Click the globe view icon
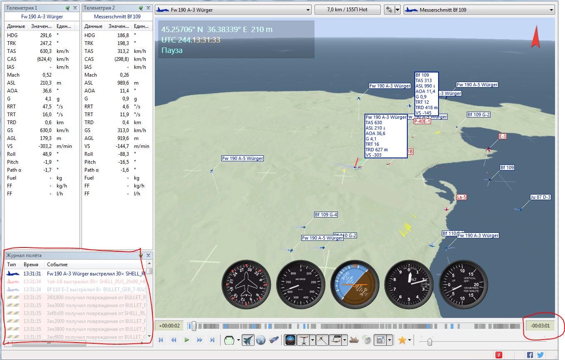The width and height of the screenshot is (565, 360). (261, 340)
